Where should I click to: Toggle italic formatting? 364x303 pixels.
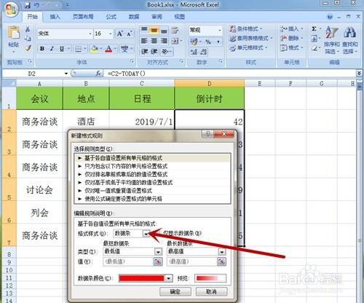[52, 49]
